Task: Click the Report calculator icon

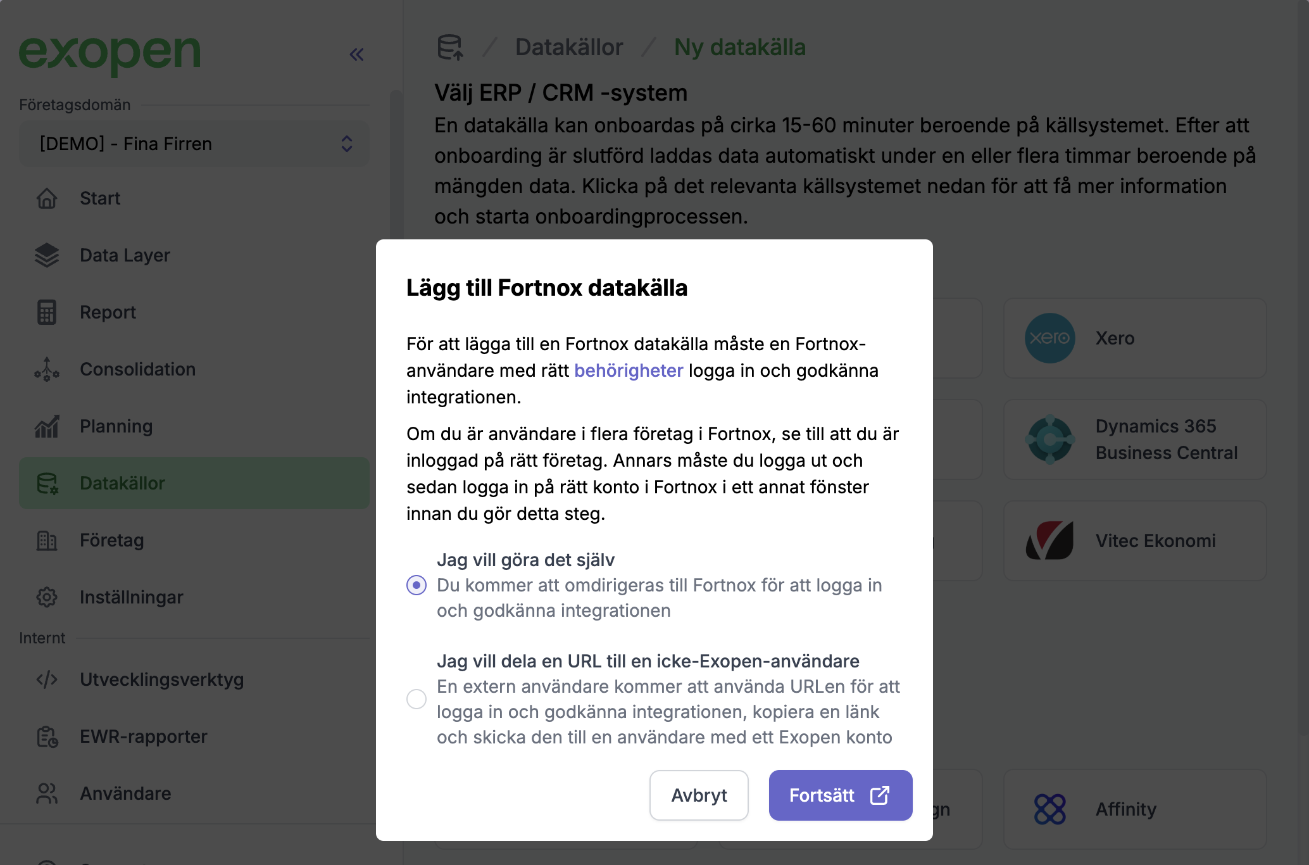Action: tap(47, 312)
